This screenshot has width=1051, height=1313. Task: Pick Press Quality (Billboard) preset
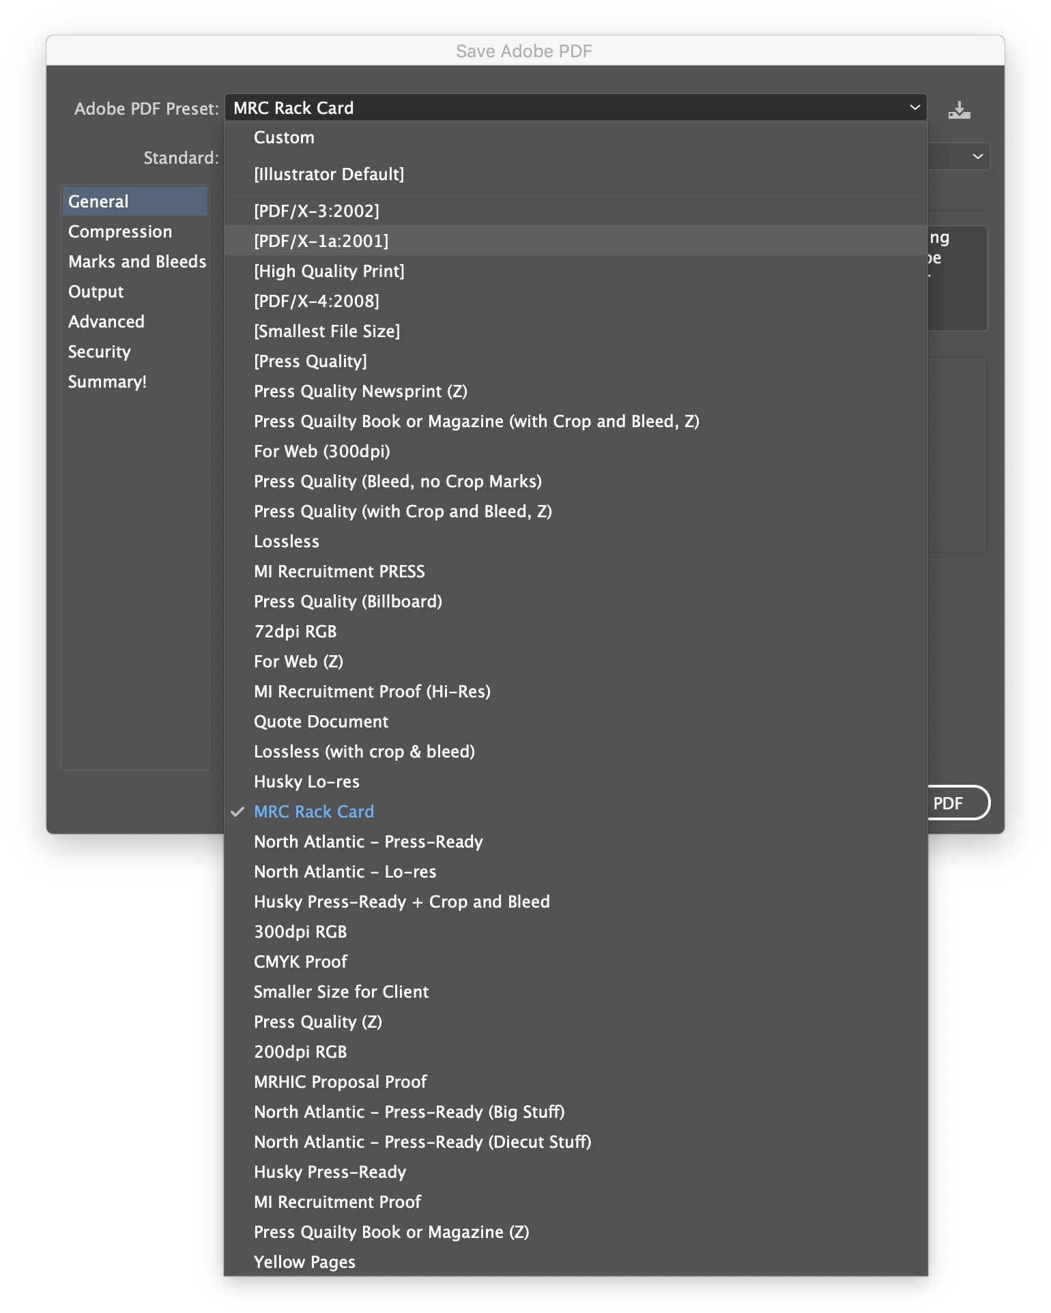(x=576, y=601)
